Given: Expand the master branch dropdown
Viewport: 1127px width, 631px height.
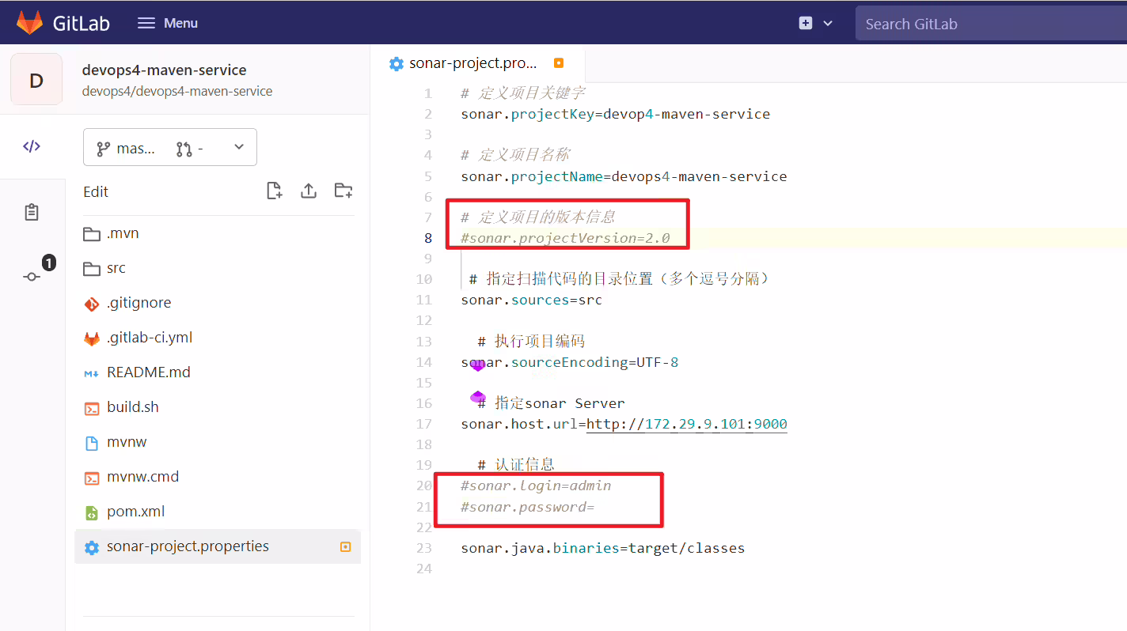Looking at the screenshot, I should (170, 147).
